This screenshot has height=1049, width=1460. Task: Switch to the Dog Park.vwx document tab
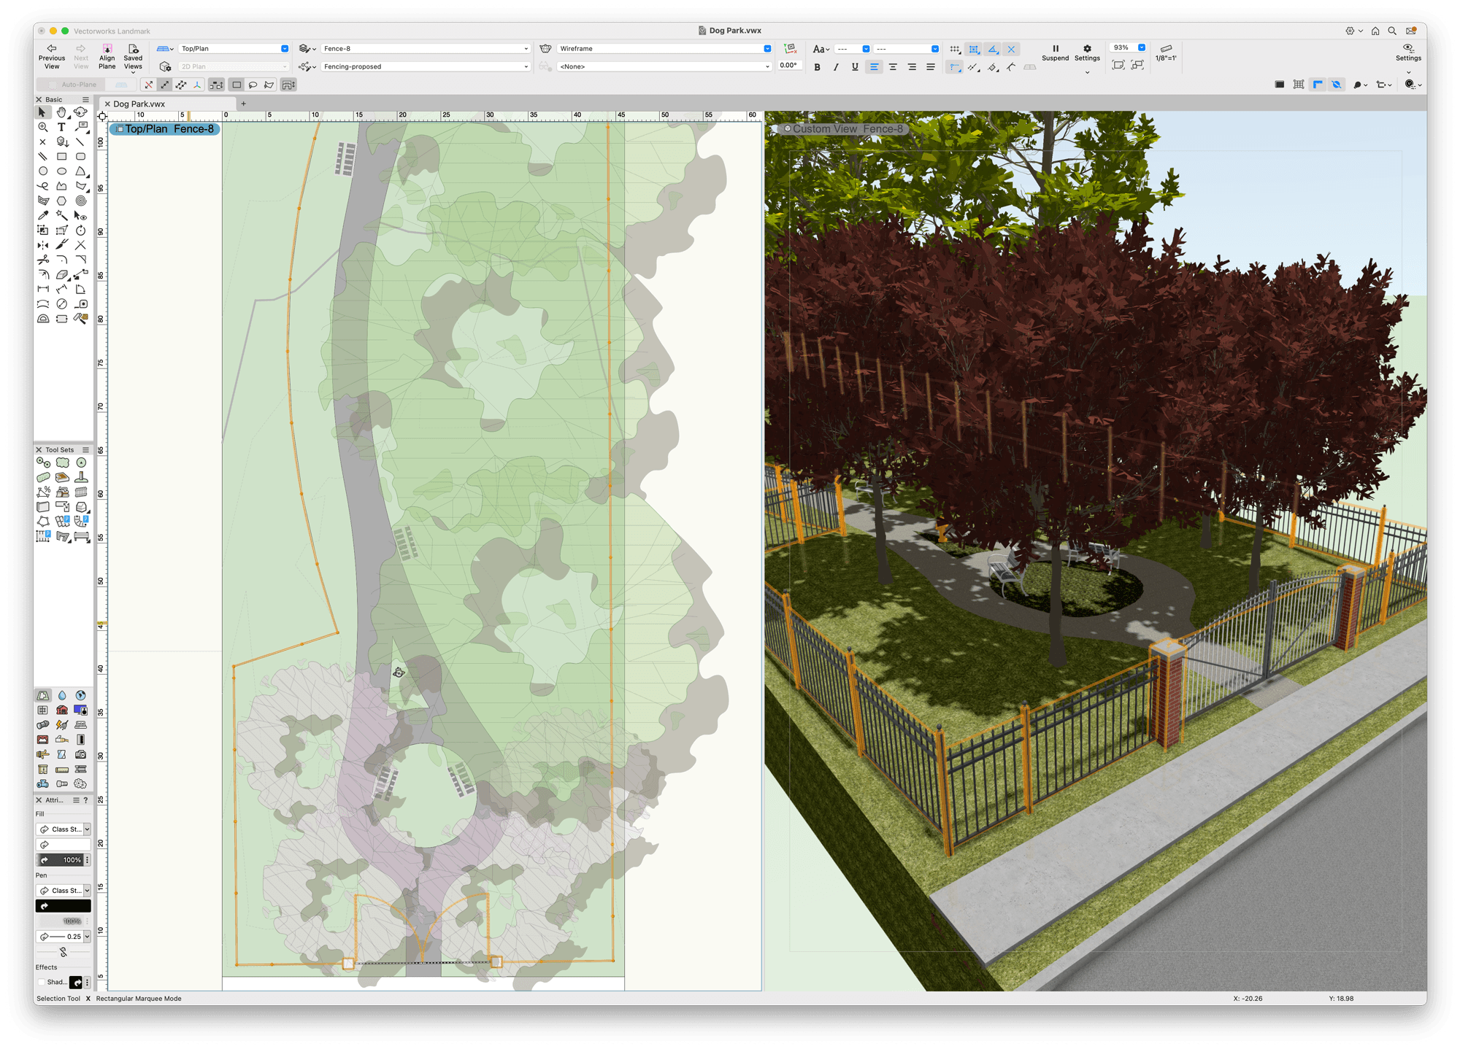click(x=142, y=104)
